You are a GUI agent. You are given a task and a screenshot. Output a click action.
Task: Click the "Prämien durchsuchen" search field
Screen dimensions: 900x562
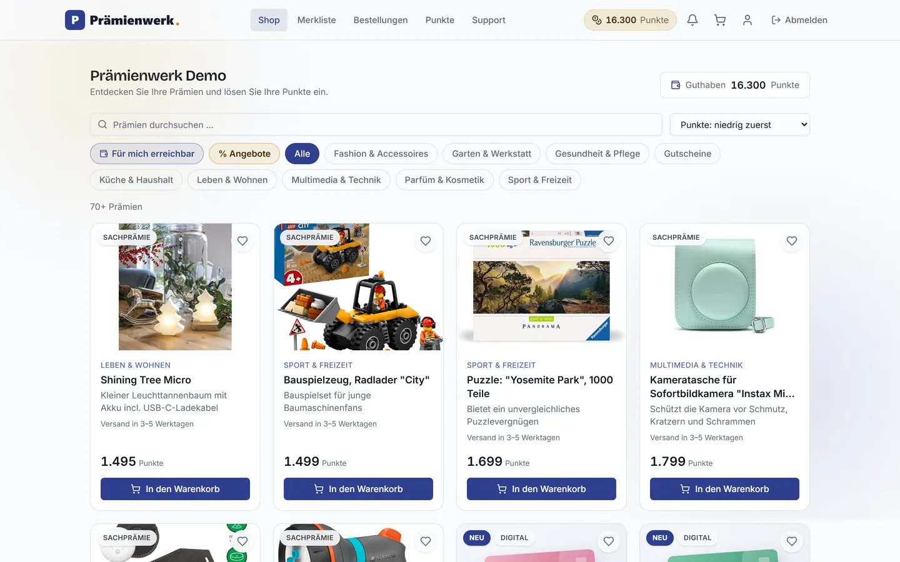(x=376, y=125)
